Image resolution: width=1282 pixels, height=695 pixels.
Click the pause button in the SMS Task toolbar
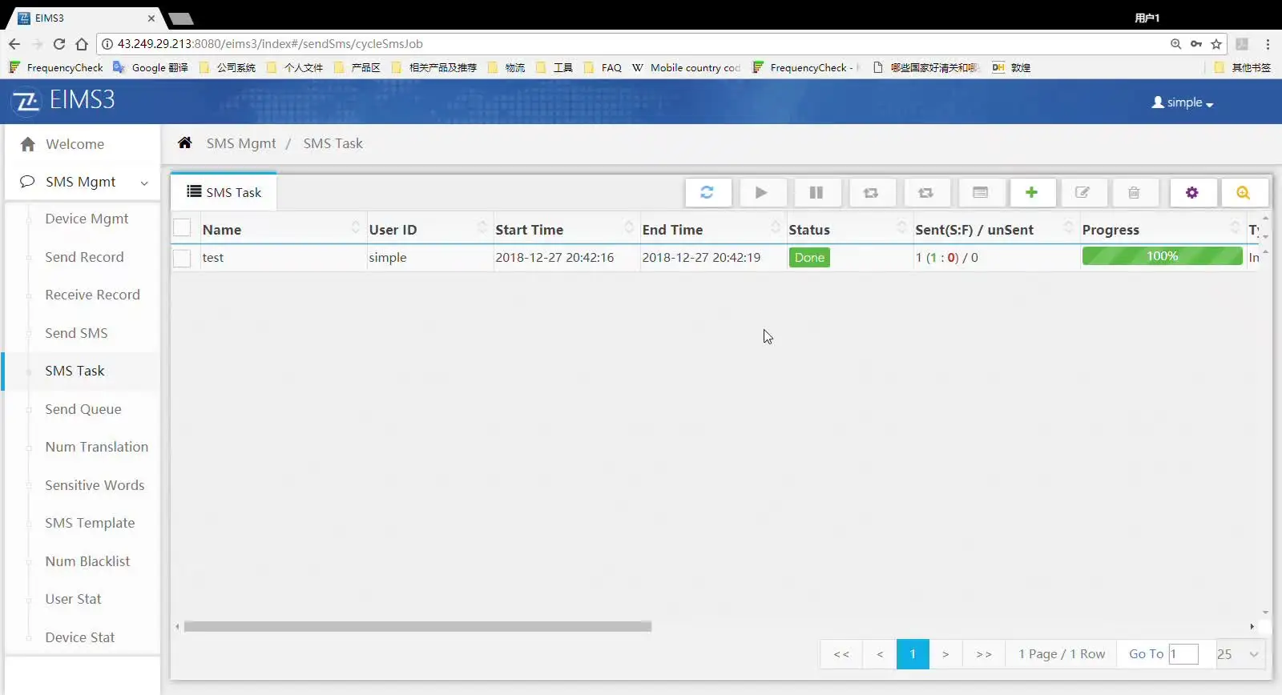coord(816,192)
